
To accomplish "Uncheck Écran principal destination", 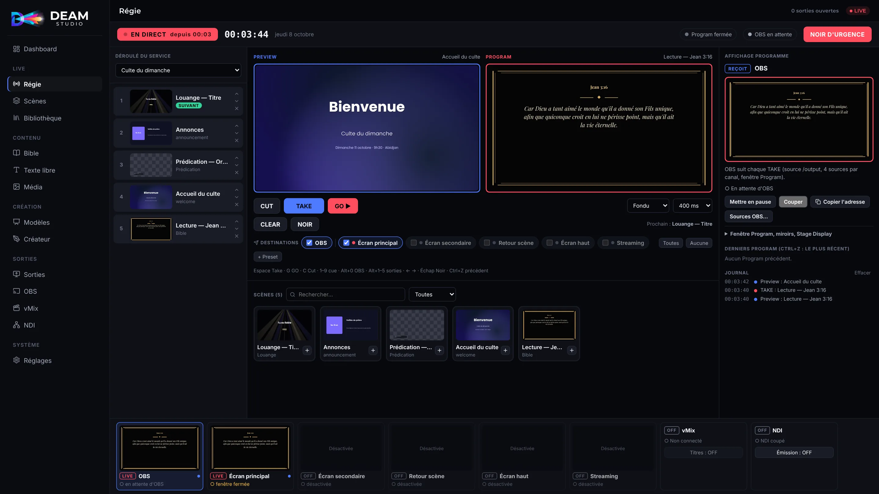I will coord(346,243).
